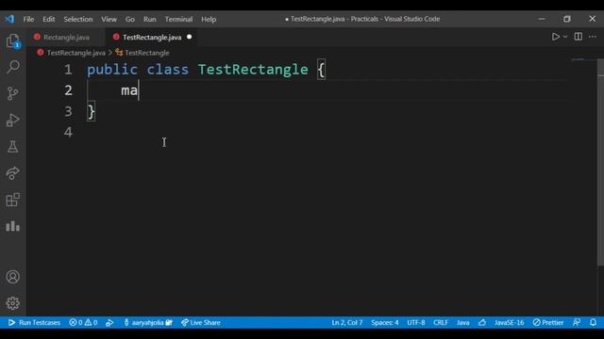Open the bar chart view in activity bar
604x339 pixels.
pyautogui.click(x=12, y=226)
